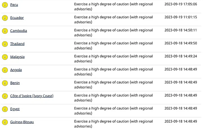
Task: Open the Thailand country link
Action: [17, 44]
